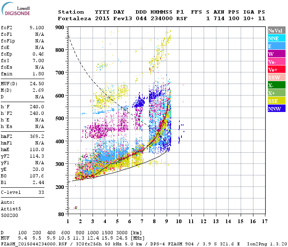Image resolution: width=288 pixels, height=247 pixels.
Task: Click the 9 MHz x-axis label
Action: pos(167,221)
